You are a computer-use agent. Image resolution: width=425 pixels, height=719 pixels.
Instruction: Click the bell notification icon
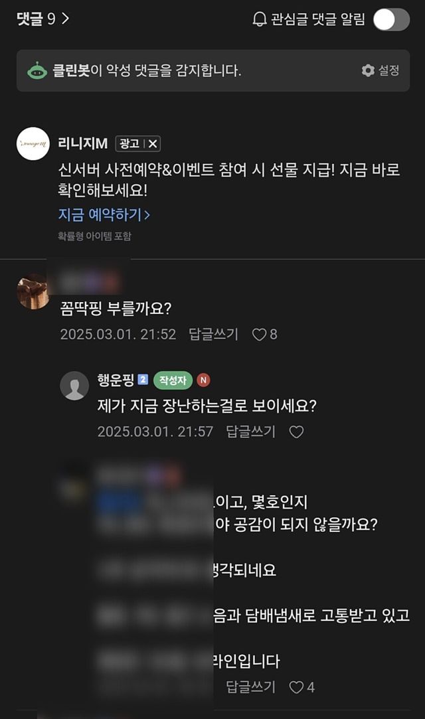(x=260, y=19)
